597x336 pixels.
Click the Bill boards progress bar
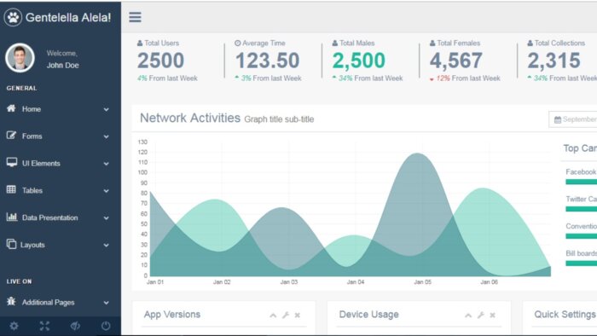pos(582,264)
